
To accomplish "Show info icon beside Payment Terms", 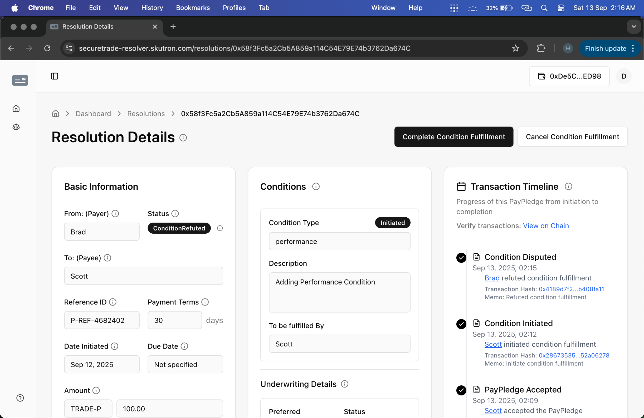I will tap(205, 302).
